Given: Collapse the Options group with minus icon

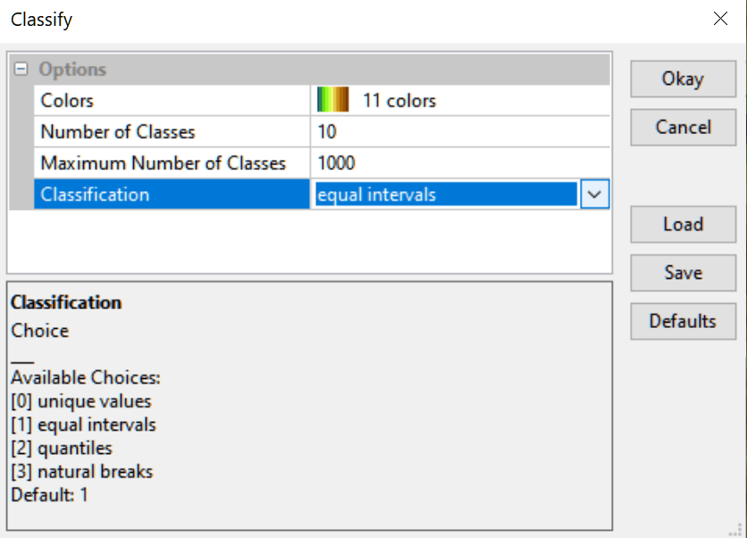Looking at the screenshot, I should 21,70.
